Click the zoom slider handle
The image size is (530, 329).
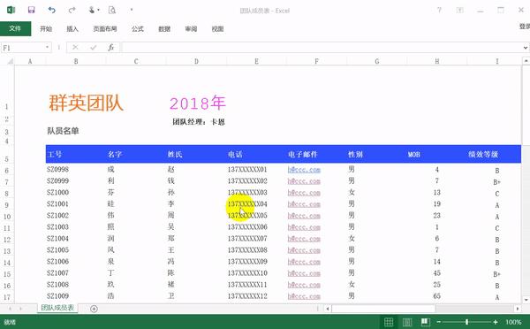coord(466,322)
